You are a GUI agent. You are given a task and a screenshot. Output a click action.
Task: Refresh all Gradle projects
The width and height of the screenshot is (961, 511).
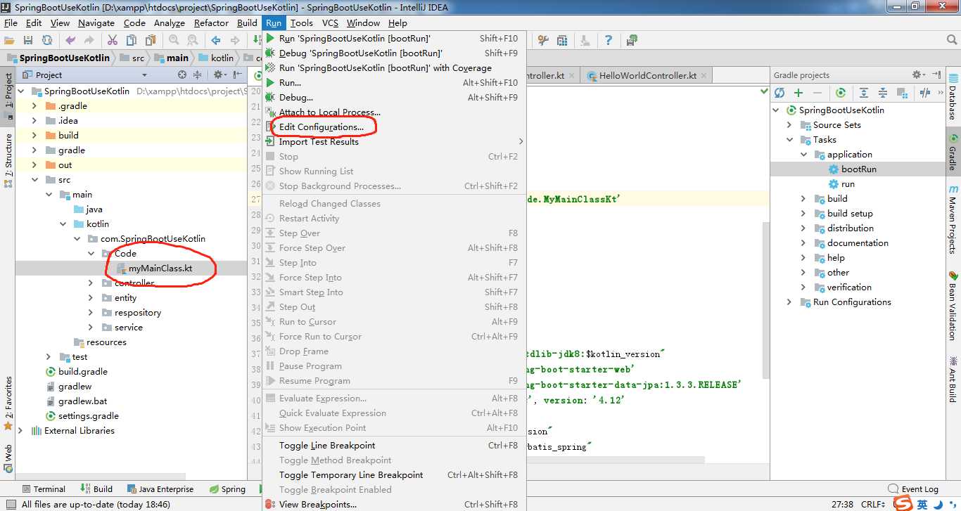779,93
